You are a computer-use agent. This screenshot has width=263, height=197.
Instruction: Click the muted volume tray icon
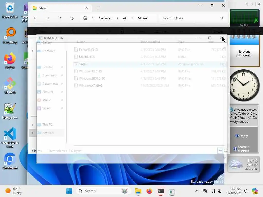[x=220, y=191]
